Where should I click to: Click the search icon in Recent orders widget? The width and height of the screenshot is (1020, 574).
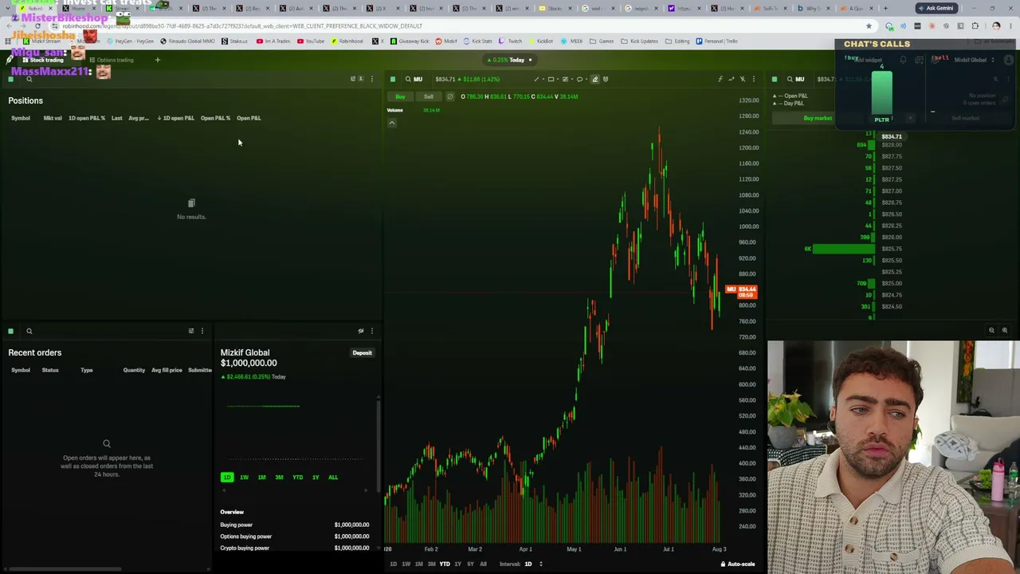coord(29,331)
